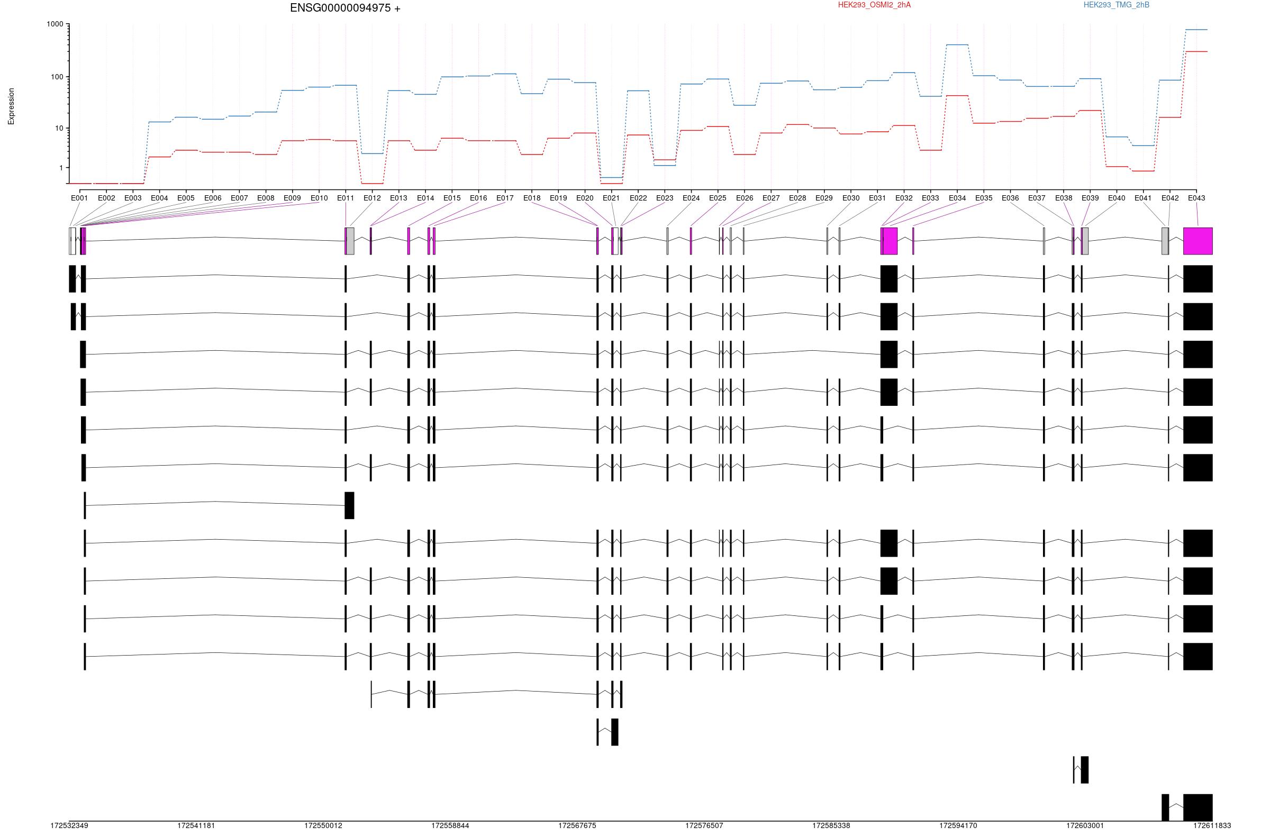This screenshot has height=836, width=1270.
Task: Click exon label E015
Action: 451,198
